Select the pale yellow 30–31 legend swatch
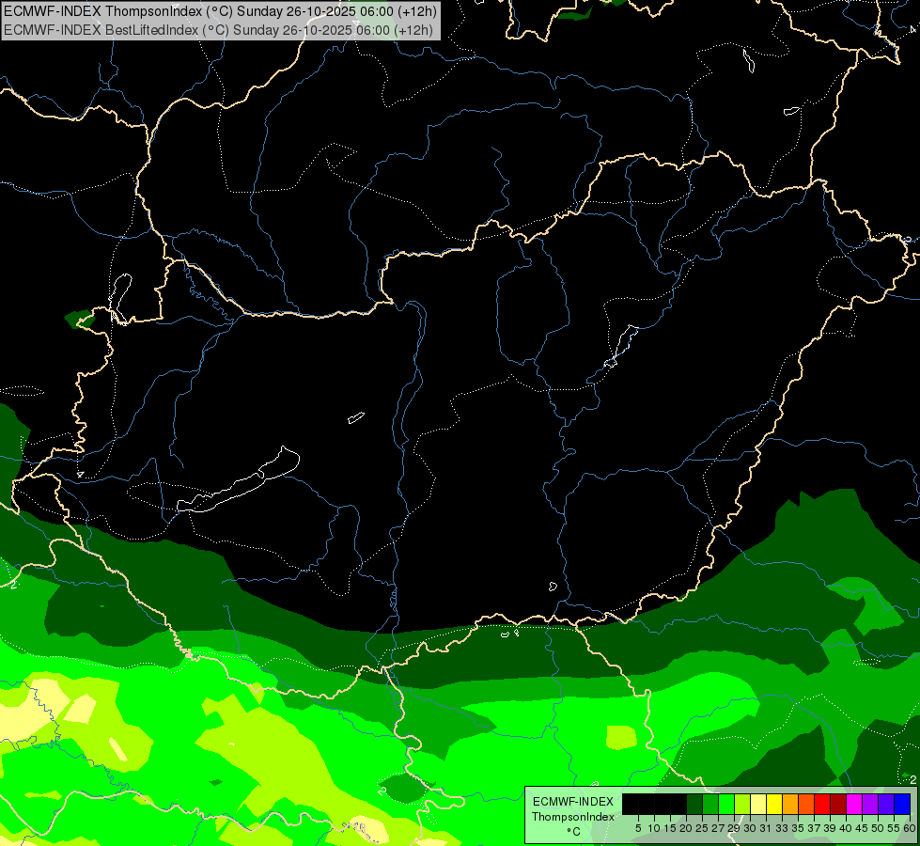The height and width of the screenshot is (846, 920). click(x=758, y=804)
